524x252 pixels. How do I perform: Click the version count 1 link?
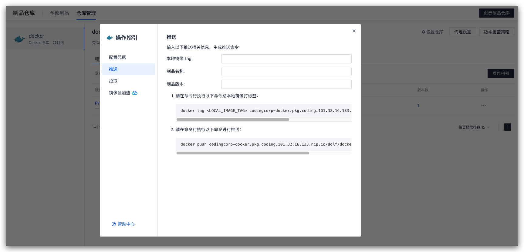click(418, 106)
